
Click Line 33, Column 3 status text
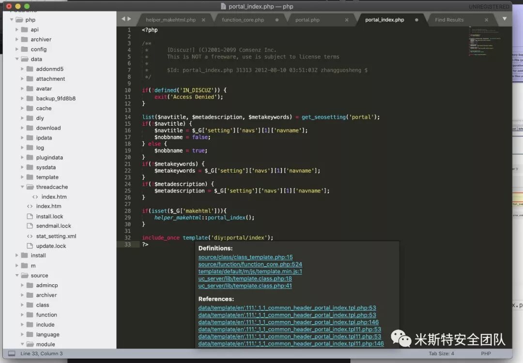(41, 353)
